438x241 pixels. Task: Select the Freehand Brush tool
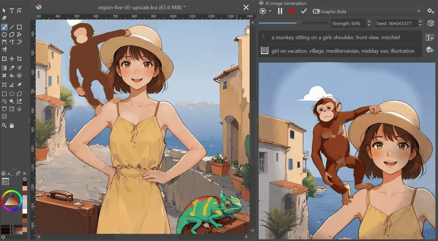pos(4,27)
